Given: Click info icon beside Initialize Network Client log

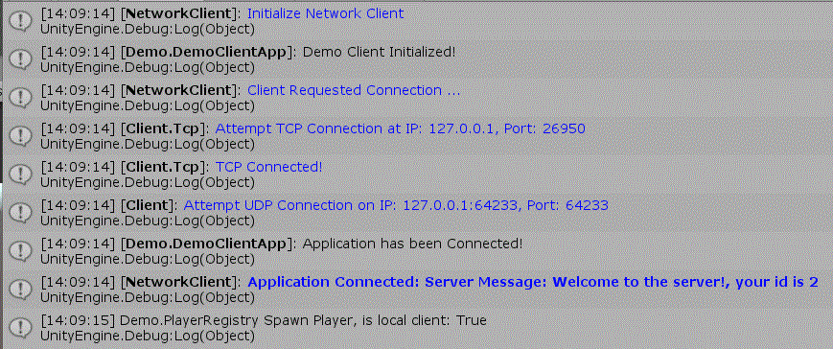Looking at the screenshot, I should pyautogui.click(x=20, y=21).
